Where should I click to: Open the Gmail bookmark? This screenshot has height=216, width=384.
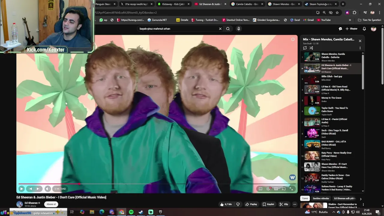pyautogui.click(x=308, y=20)
